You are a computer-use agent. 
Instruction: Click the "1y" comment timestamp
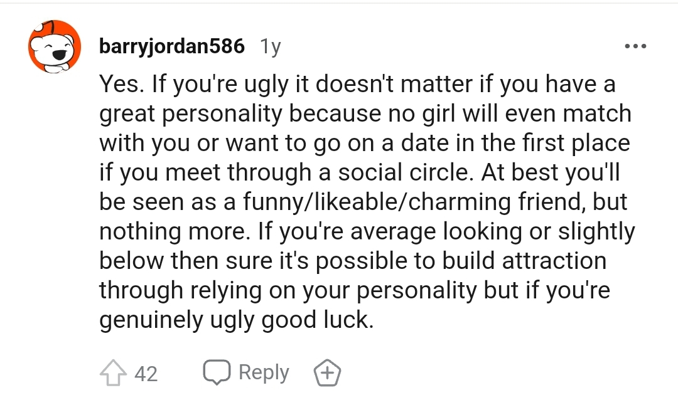(x=270, y=47)
